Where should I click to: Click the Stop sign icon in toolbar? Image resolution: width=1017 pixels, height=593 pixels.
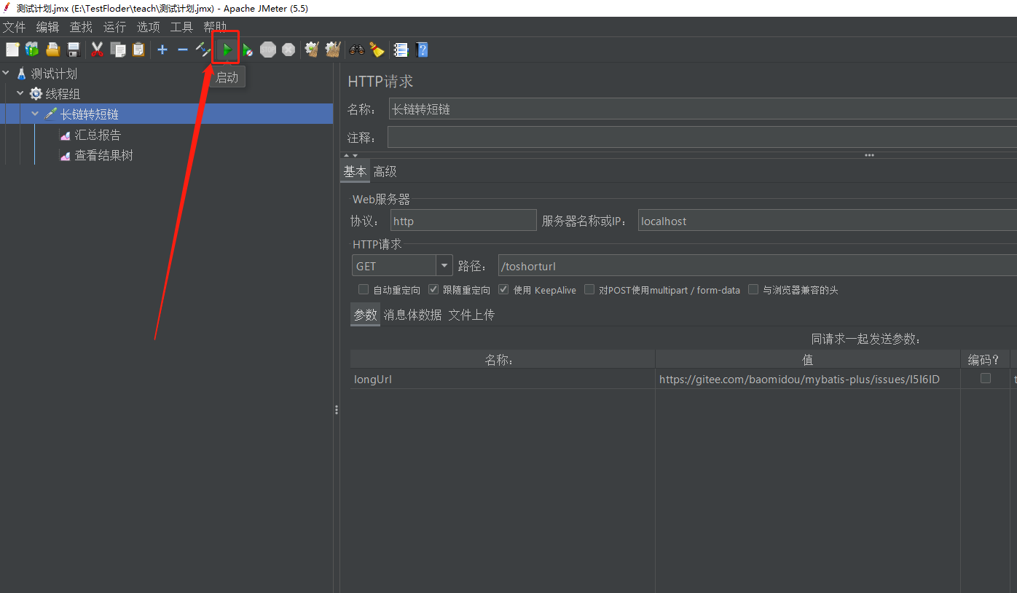pyautogui.click(x=268, y=50)
